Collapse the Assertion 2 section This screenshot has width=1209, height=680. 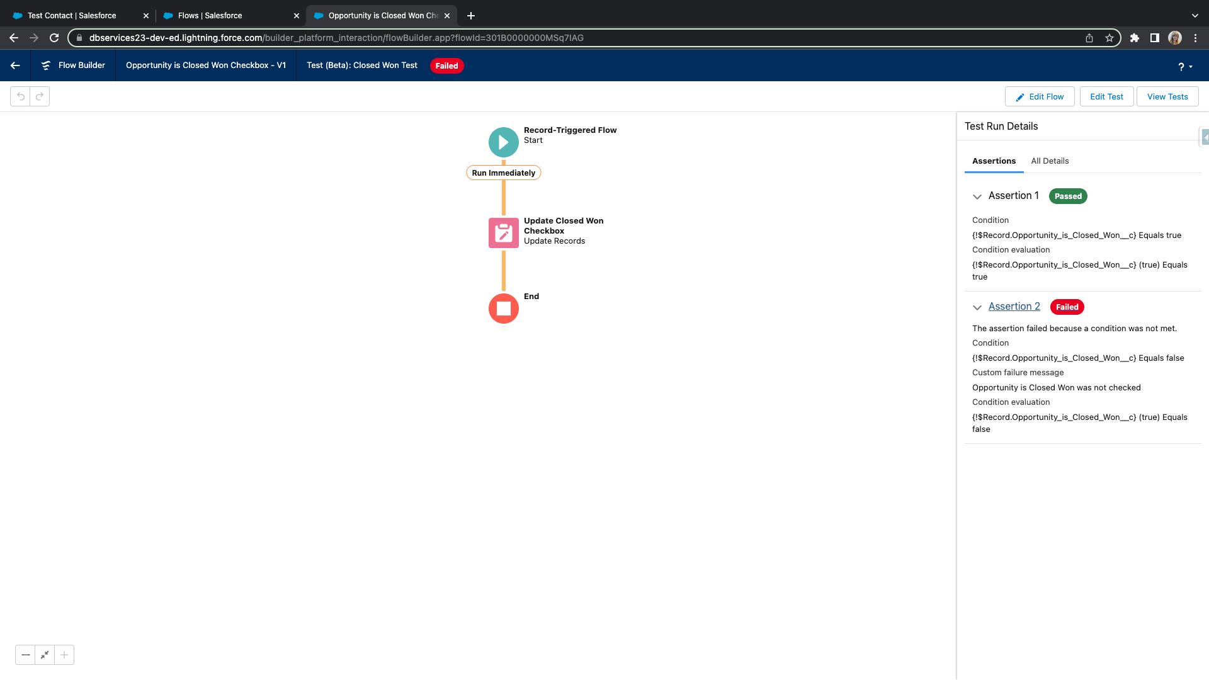pyautogui.click(x=977, y=307)
